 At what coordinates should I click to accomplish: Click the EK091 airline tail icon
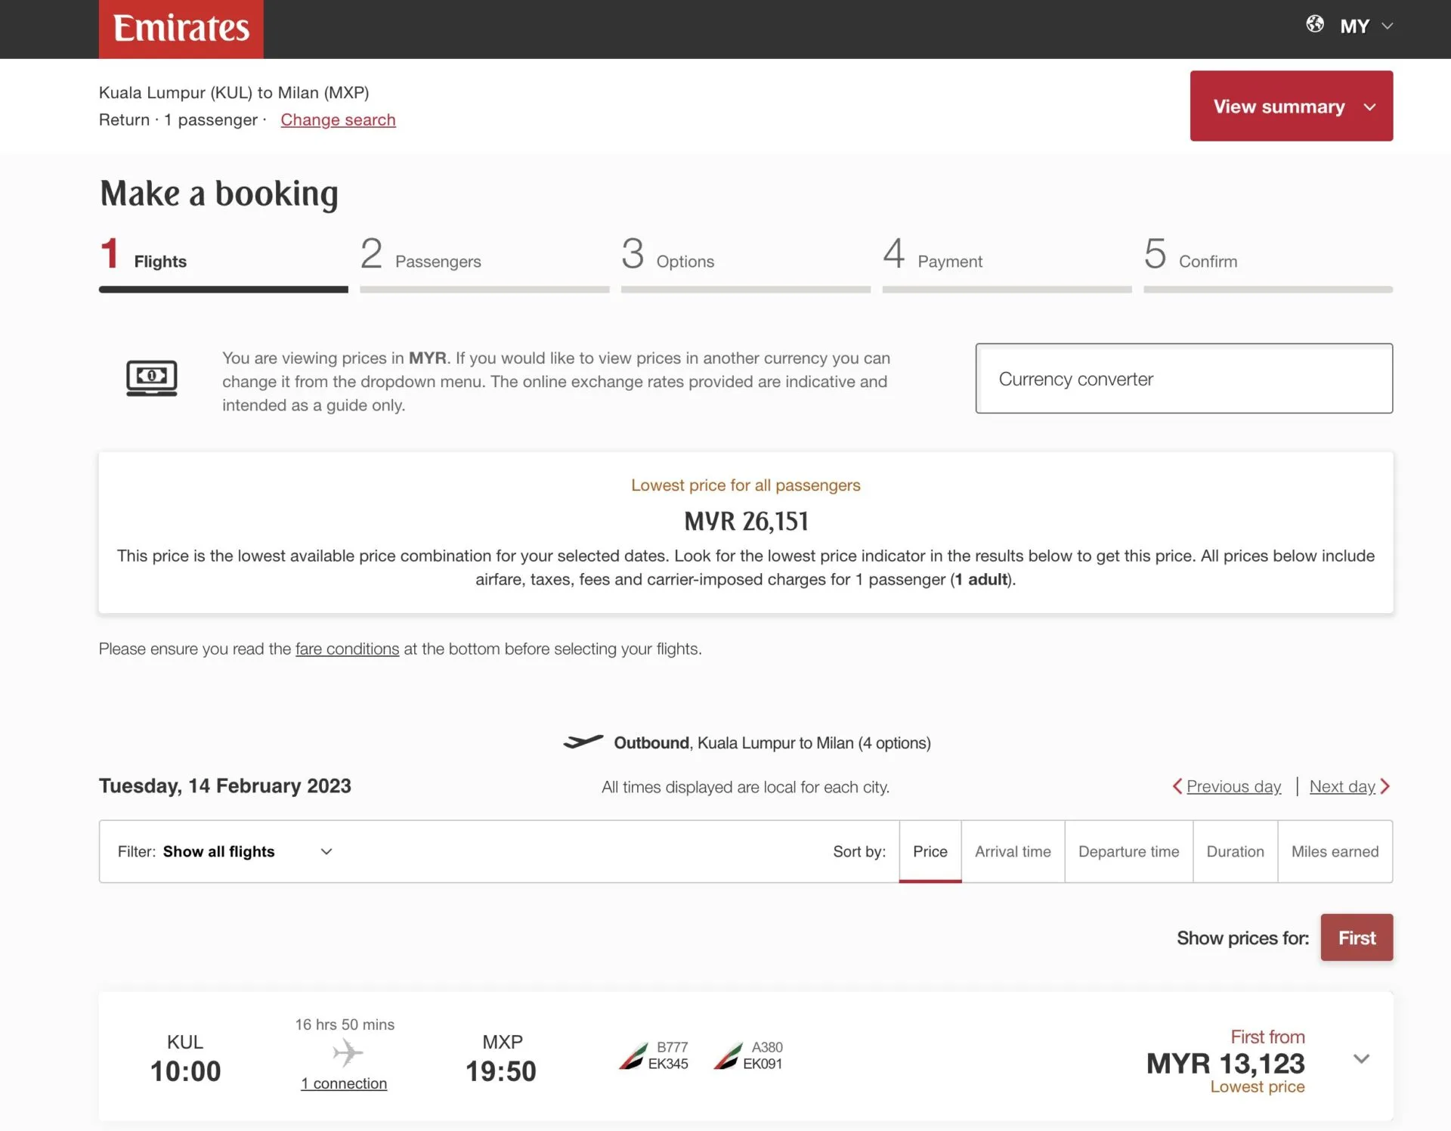tap(728, 1055)
